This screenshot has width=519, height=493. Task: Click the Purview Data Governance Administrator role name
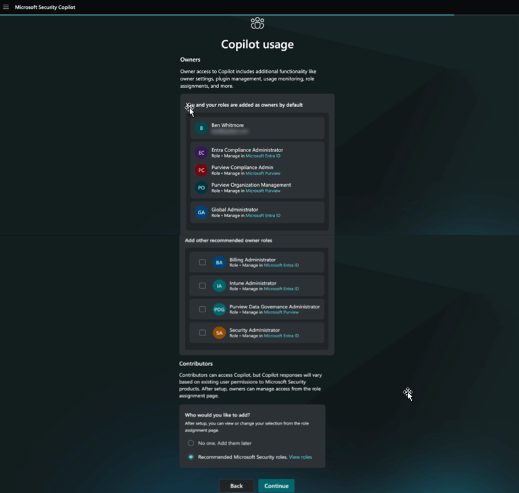click(x=275, y=307)
